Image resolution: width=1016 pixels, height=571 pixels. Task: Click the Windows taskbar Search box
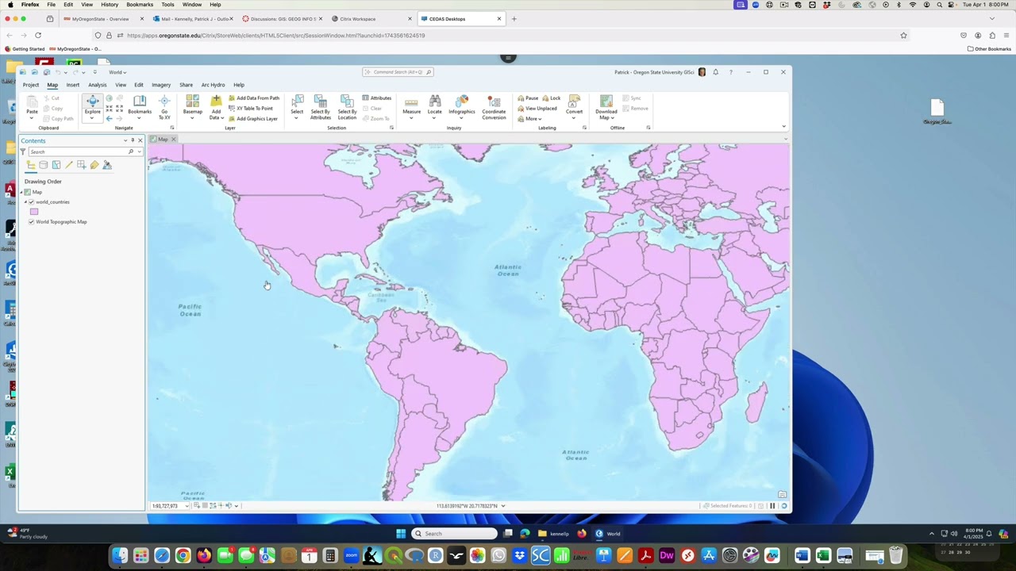click(455, 534)
